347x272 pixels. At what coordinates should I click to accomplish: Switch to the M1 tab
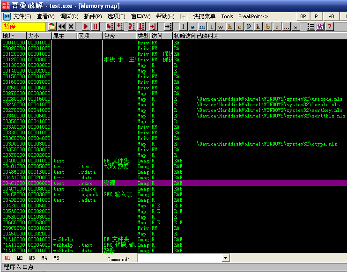7,258
